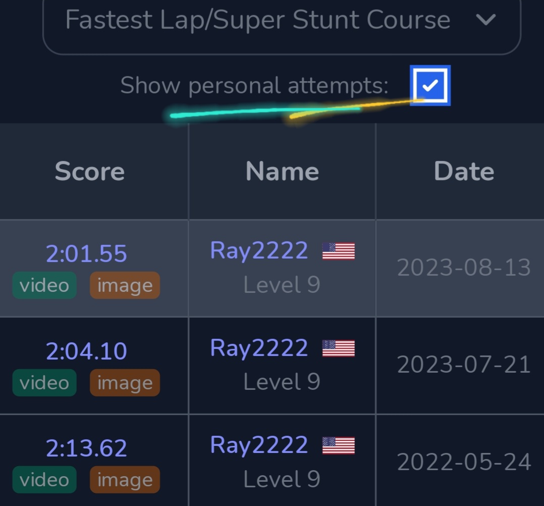The width and height of the screenshot is (544, 506).
Task: Sort by the Score column header
Action: pos(90,171)
